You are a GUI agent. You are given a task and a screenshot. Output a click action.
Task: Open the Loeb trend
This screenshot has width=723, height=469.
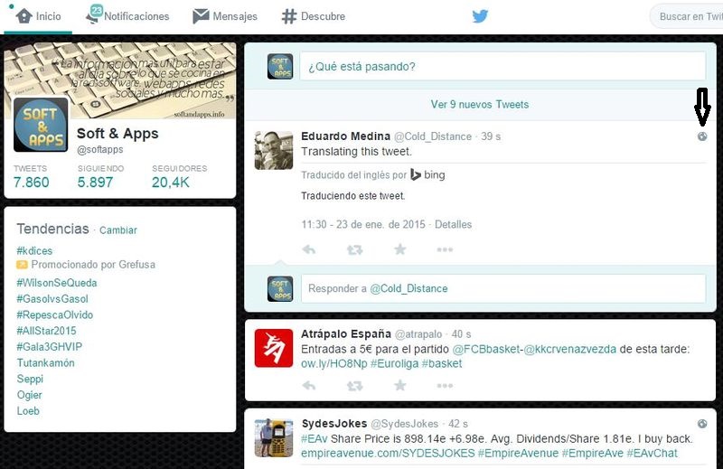(28, 411)
